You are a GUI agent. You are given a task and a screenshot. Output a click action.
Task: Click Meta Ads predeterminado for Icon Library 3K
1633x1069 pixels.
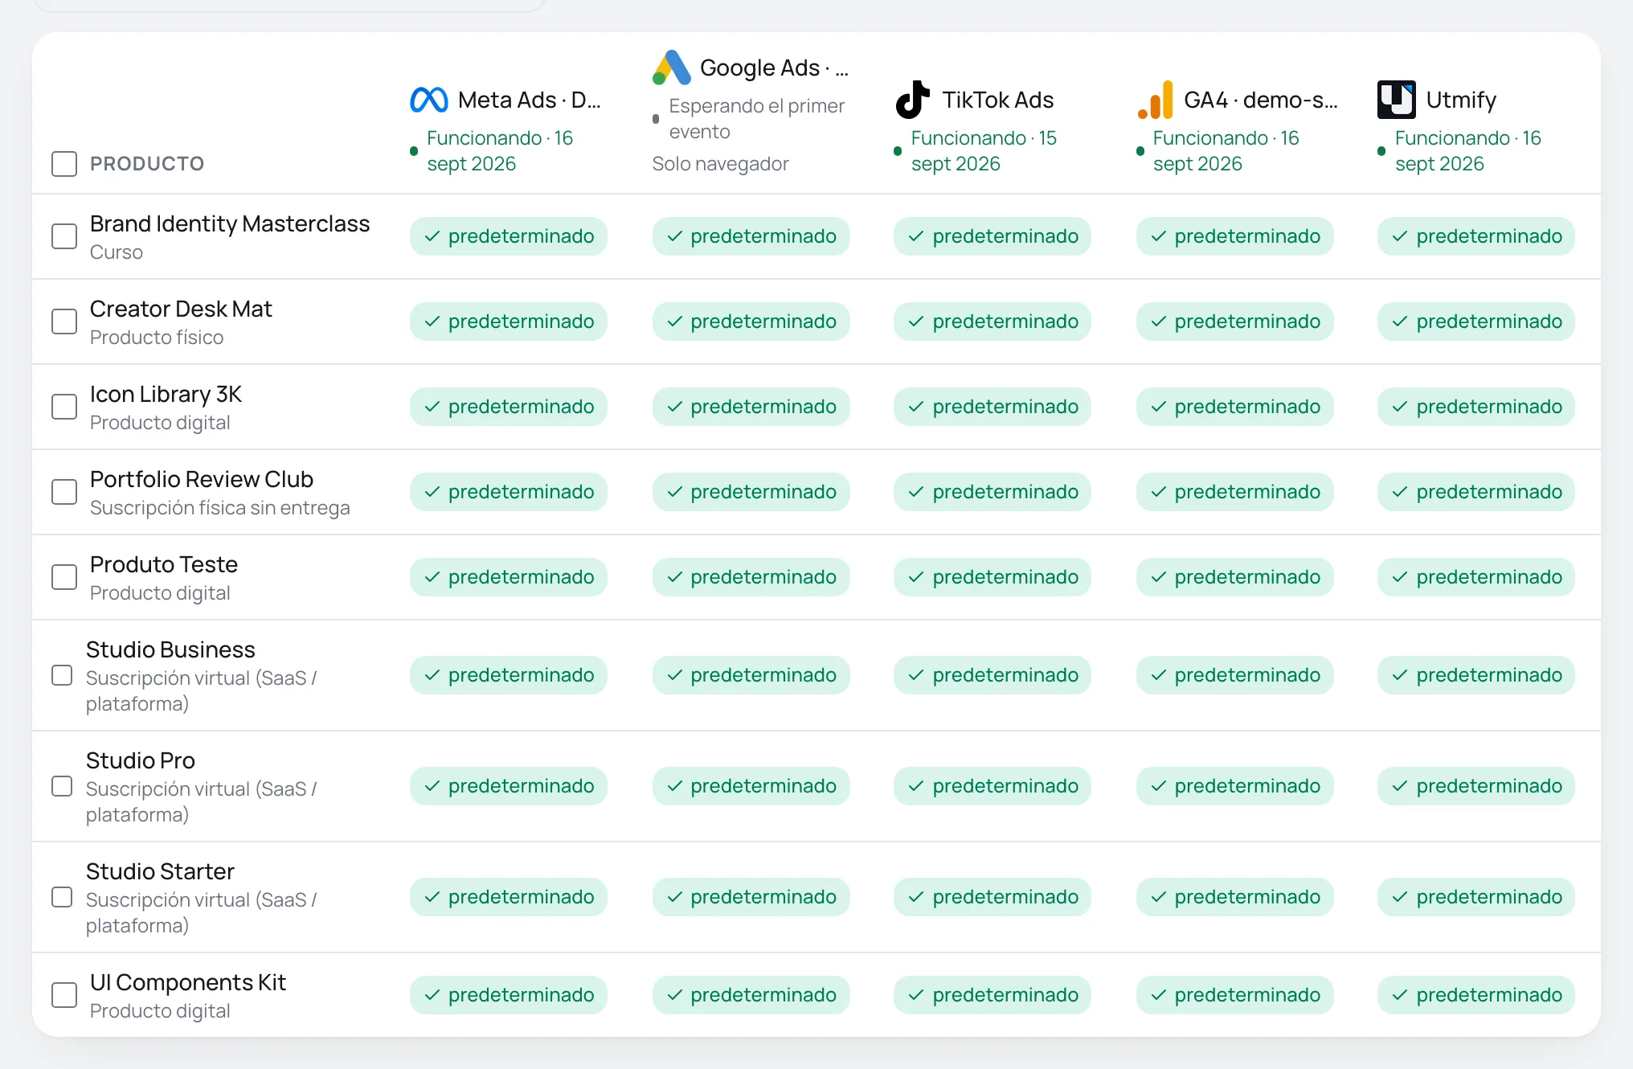509,407
